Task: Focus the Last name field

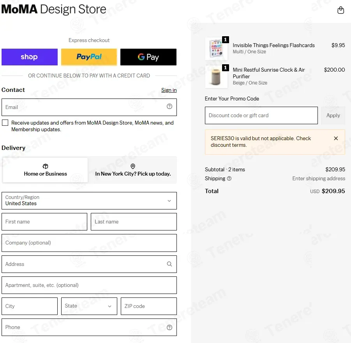Action: point(134,222)
